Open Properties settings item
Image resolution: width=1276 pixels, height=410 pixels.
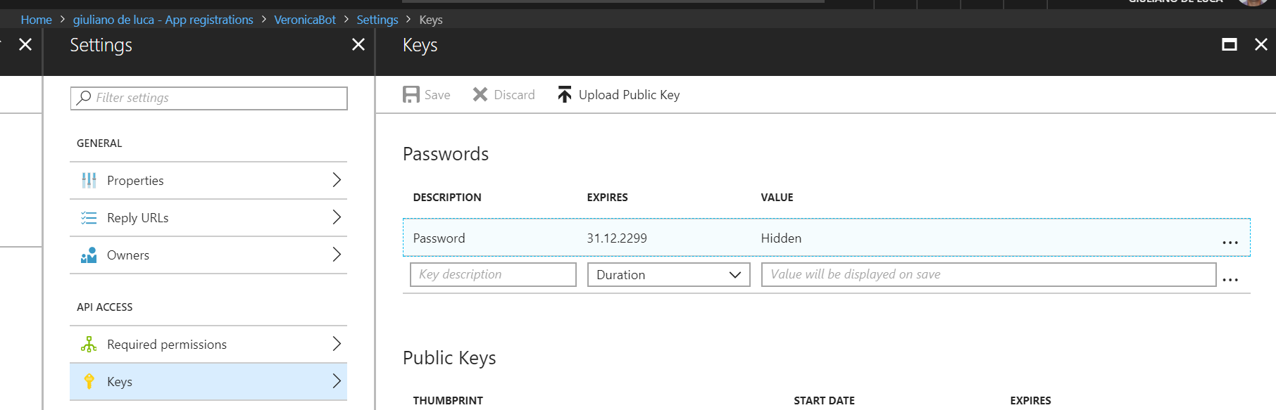click(x=208, y=181)
